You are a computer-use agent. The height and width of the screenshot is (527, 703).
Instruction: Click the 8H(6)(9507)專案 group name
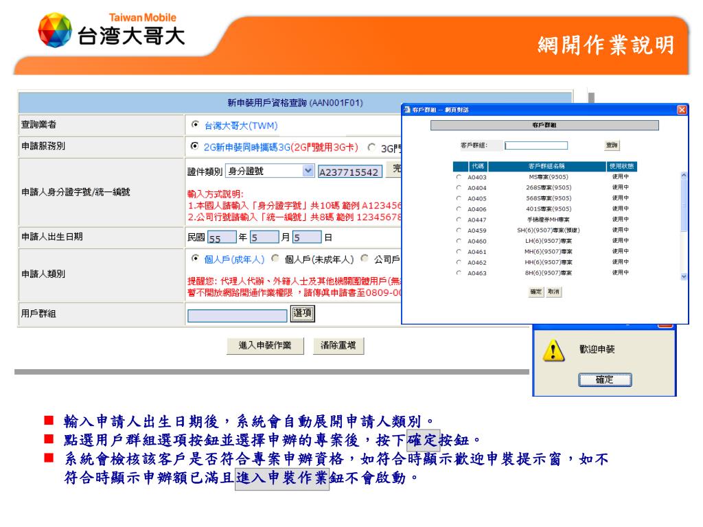[549, 273]
